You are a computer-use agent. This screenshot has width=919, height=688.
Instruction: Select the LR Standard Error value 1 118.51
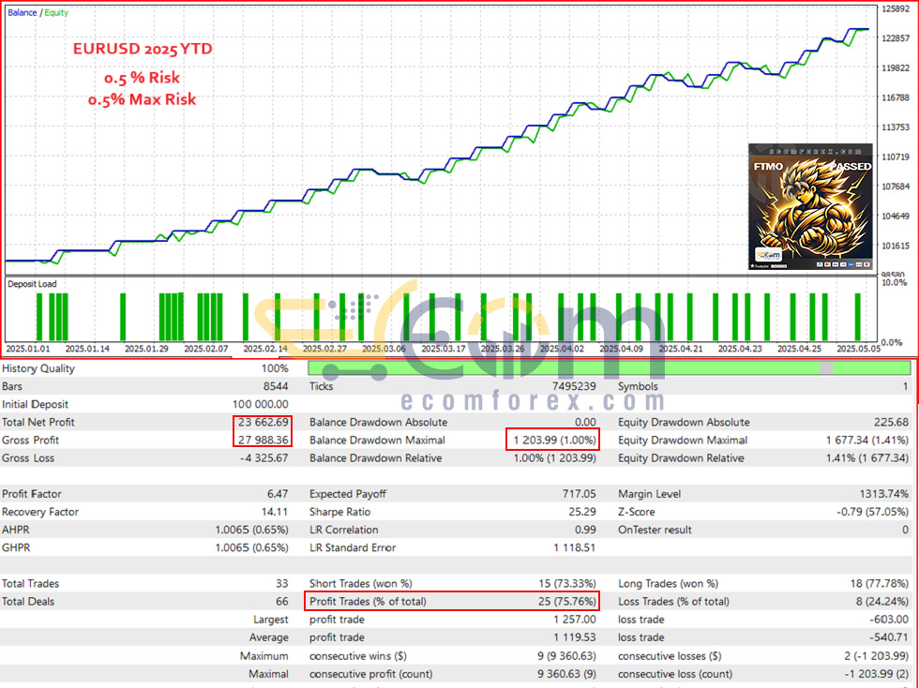pyautogui.click(x=574, y=548)
